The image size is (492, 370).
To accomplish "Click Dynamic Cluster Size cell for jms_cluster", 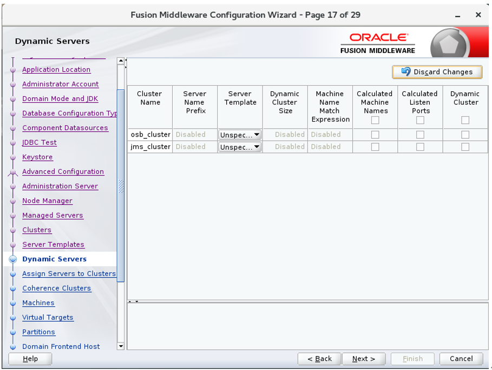I will click(x=285, y=147).
